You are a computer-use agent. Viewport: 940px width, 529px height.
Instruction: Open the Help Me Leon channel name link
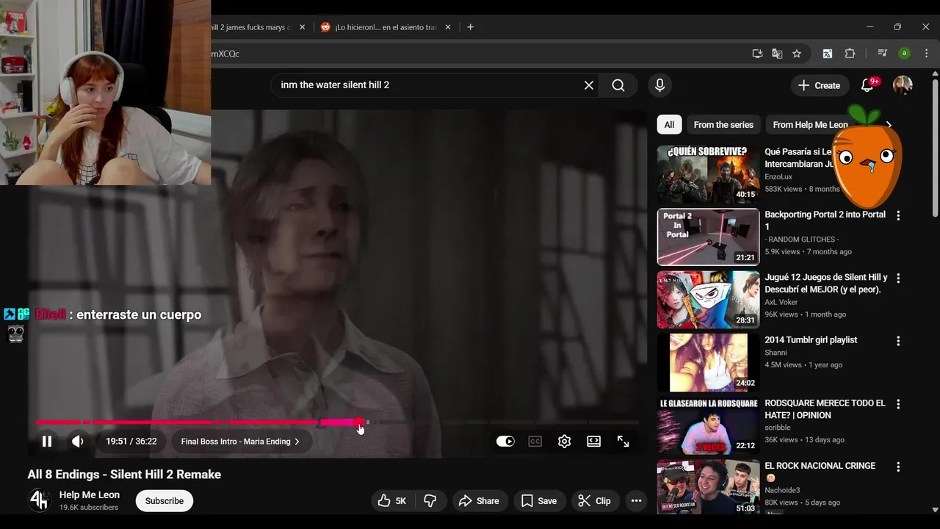click(90, 495)
